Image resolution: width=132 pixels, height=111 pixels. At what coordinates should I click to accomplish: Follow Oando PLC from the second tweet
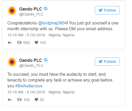pyautogui.click(x=107, y=62)
